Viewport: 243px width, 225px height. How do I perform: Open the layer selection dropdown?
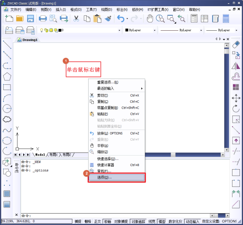[119, 30]
